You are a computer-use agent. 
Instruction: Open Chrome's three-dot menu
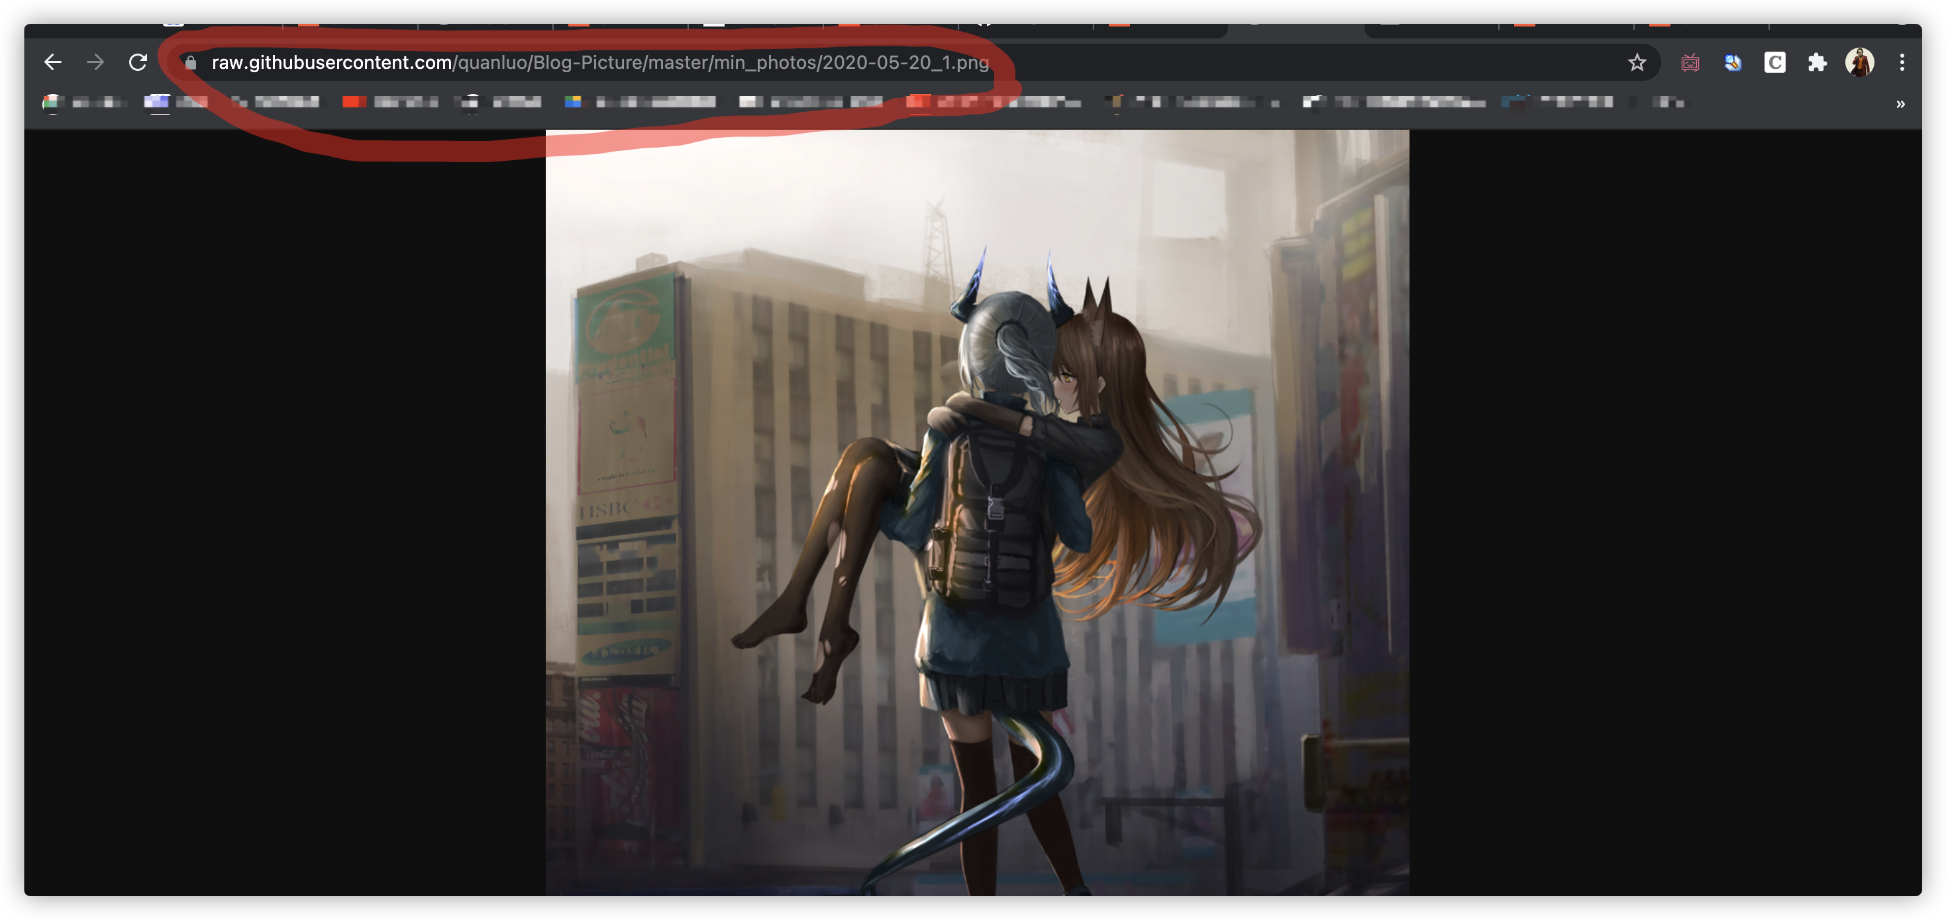tap(1902, 63)
